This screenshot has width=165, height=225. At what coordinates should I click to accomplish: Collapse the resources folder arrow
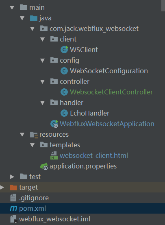click(22, 135)
